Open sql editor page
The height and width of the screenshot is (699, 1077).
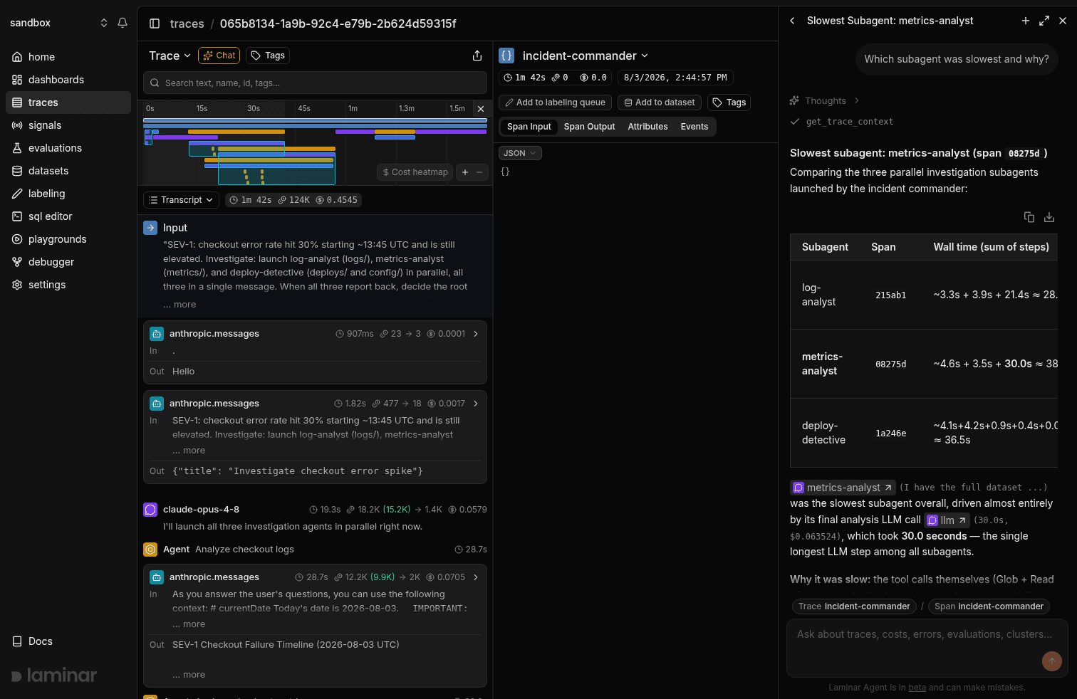[68, 216]
